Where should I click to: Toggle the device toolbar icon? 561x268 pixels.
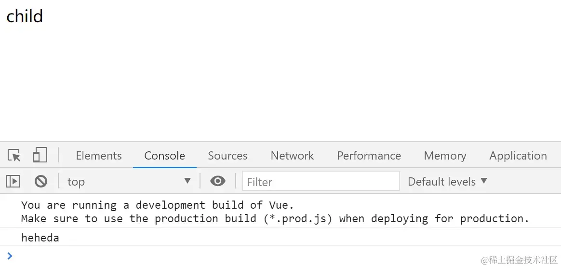[x=40, y=155]
